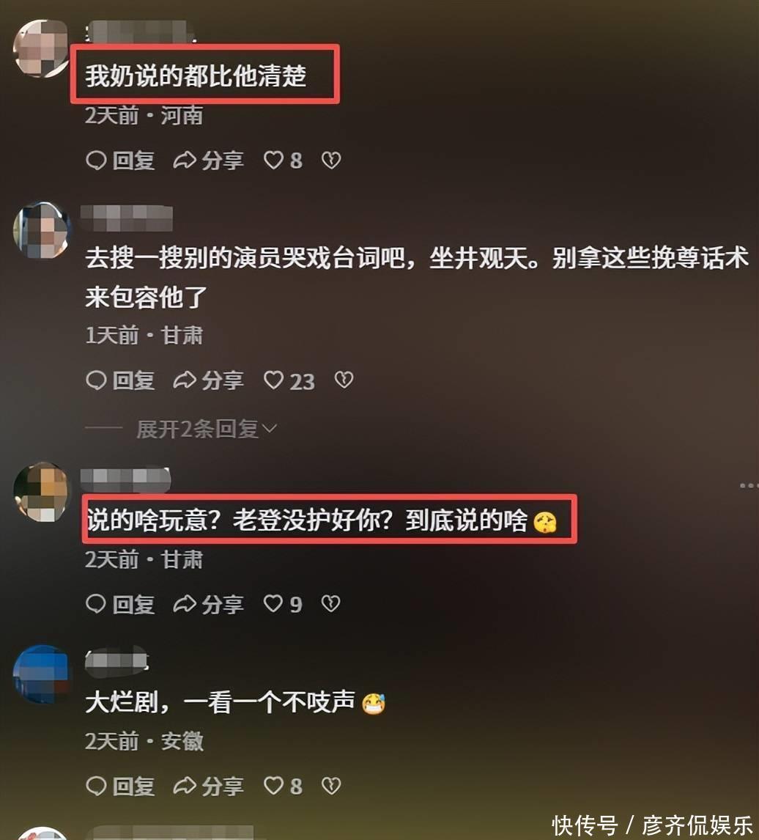Share the 大烂剧 comment from 安徽

[208, 786]
